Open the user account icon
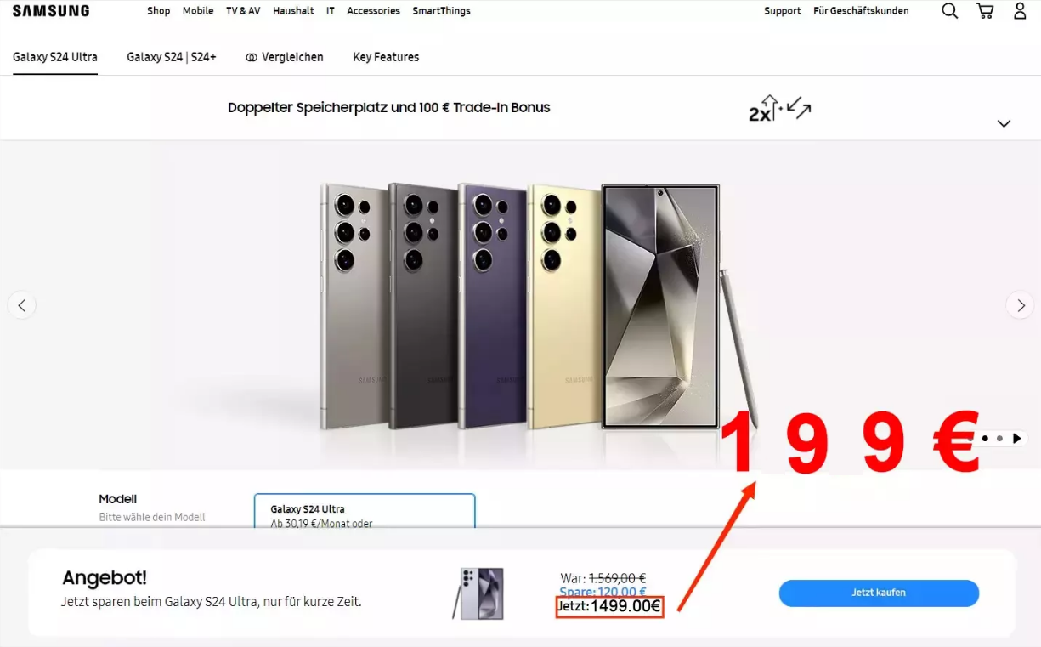The height and width of the screenshot is (647, 1041). tap(1020, 11)
